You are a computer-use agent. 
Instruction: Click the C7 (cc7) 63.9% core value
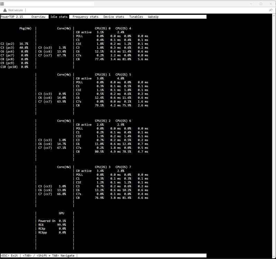pyautogui.click(x=62, y=102)
